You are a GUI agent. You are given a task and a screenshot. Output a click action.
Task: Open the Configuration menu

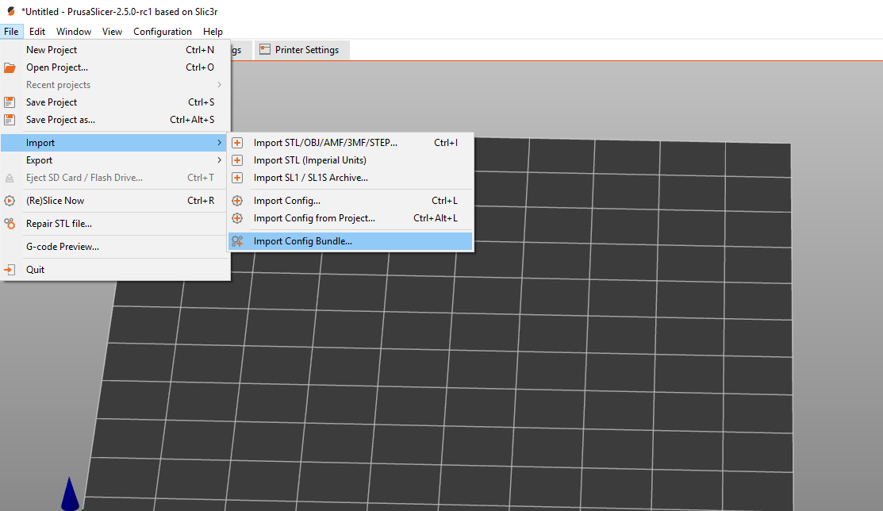162,32
